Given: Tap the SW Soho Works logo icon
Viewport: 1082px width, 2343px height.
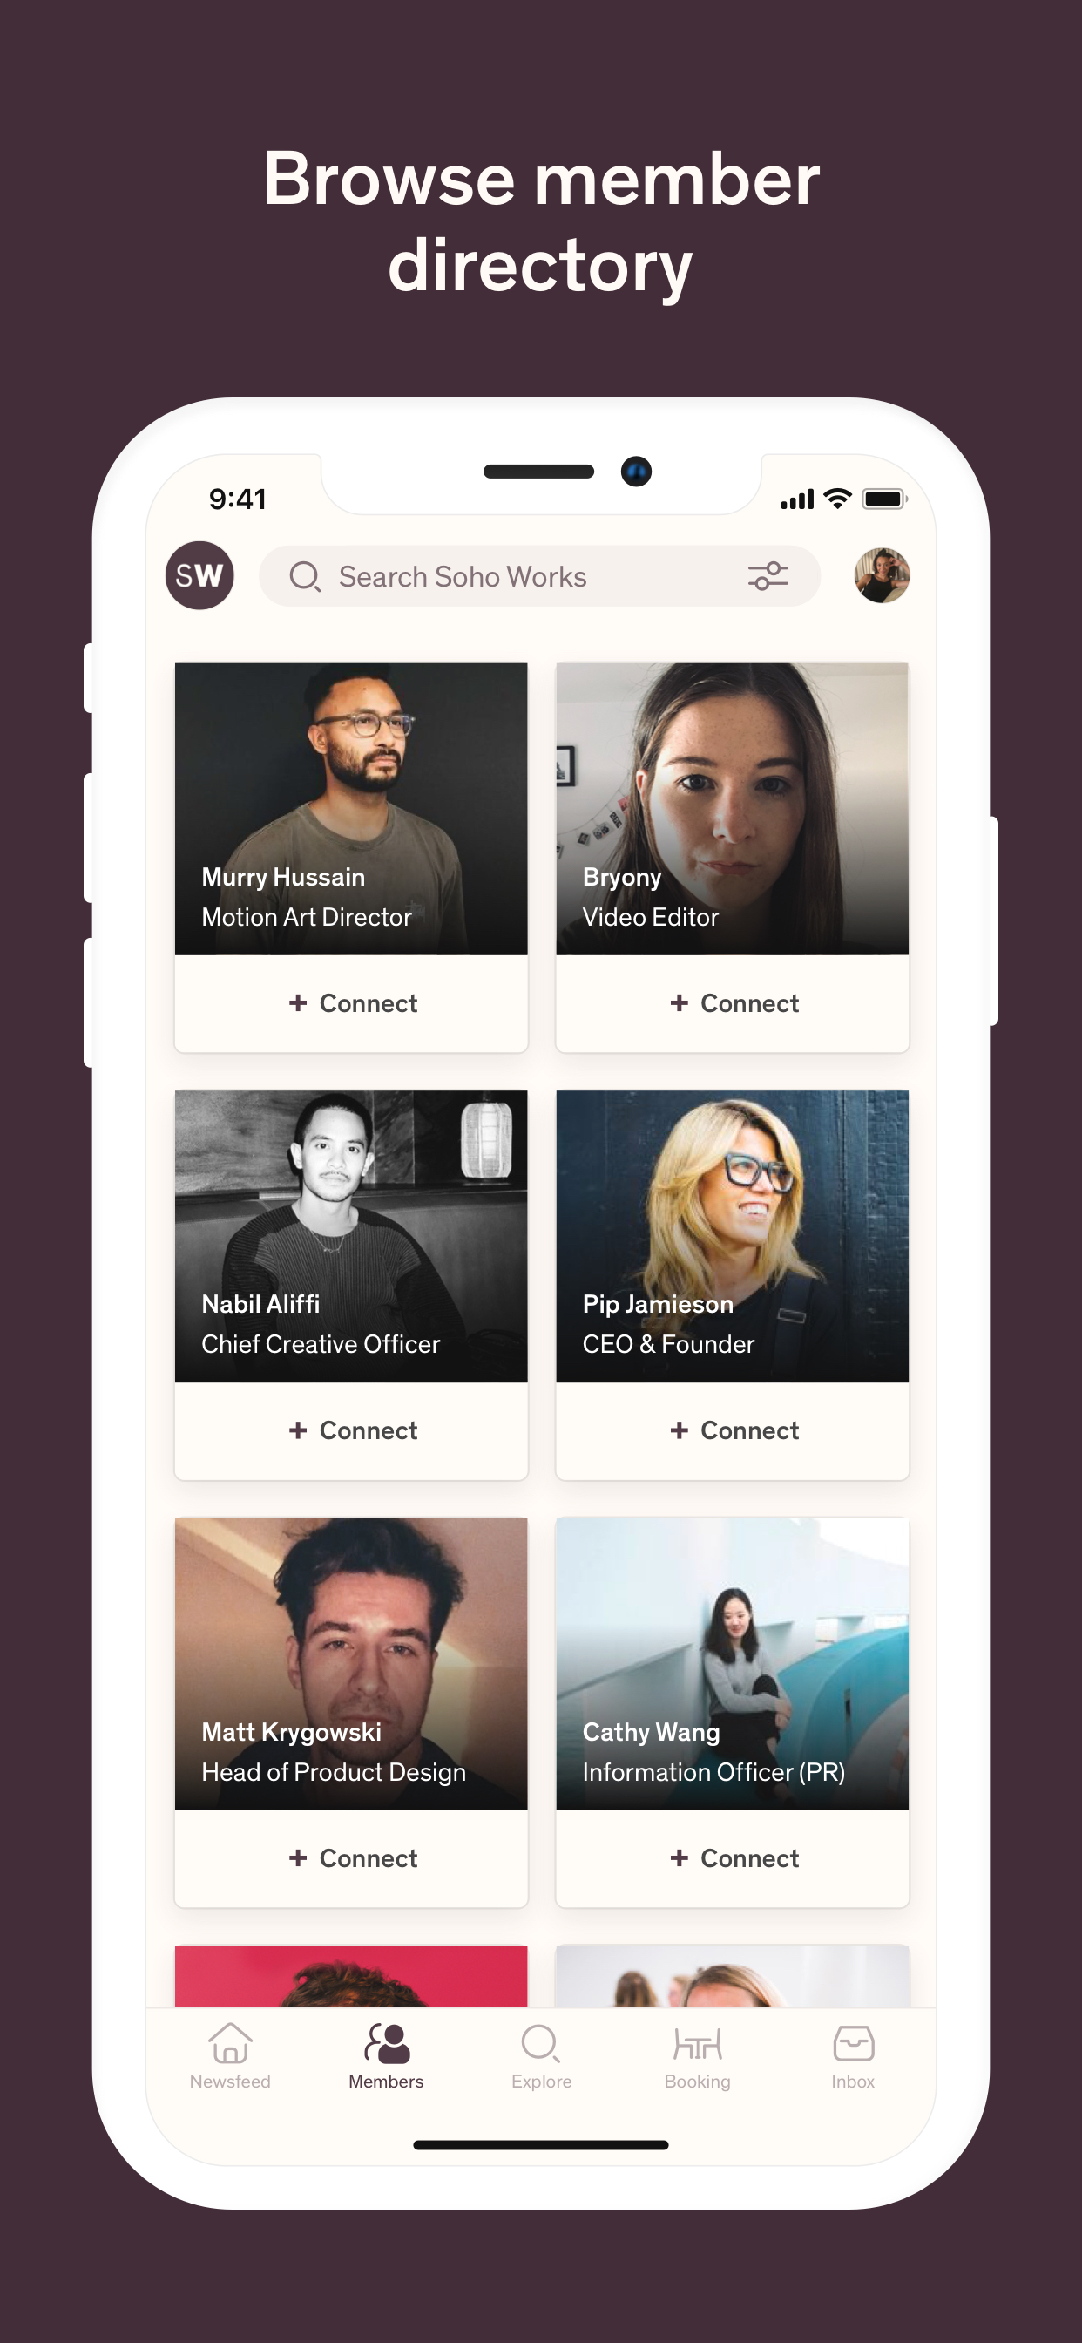Looking at the screenshot, I should click(x=199, y=576).
